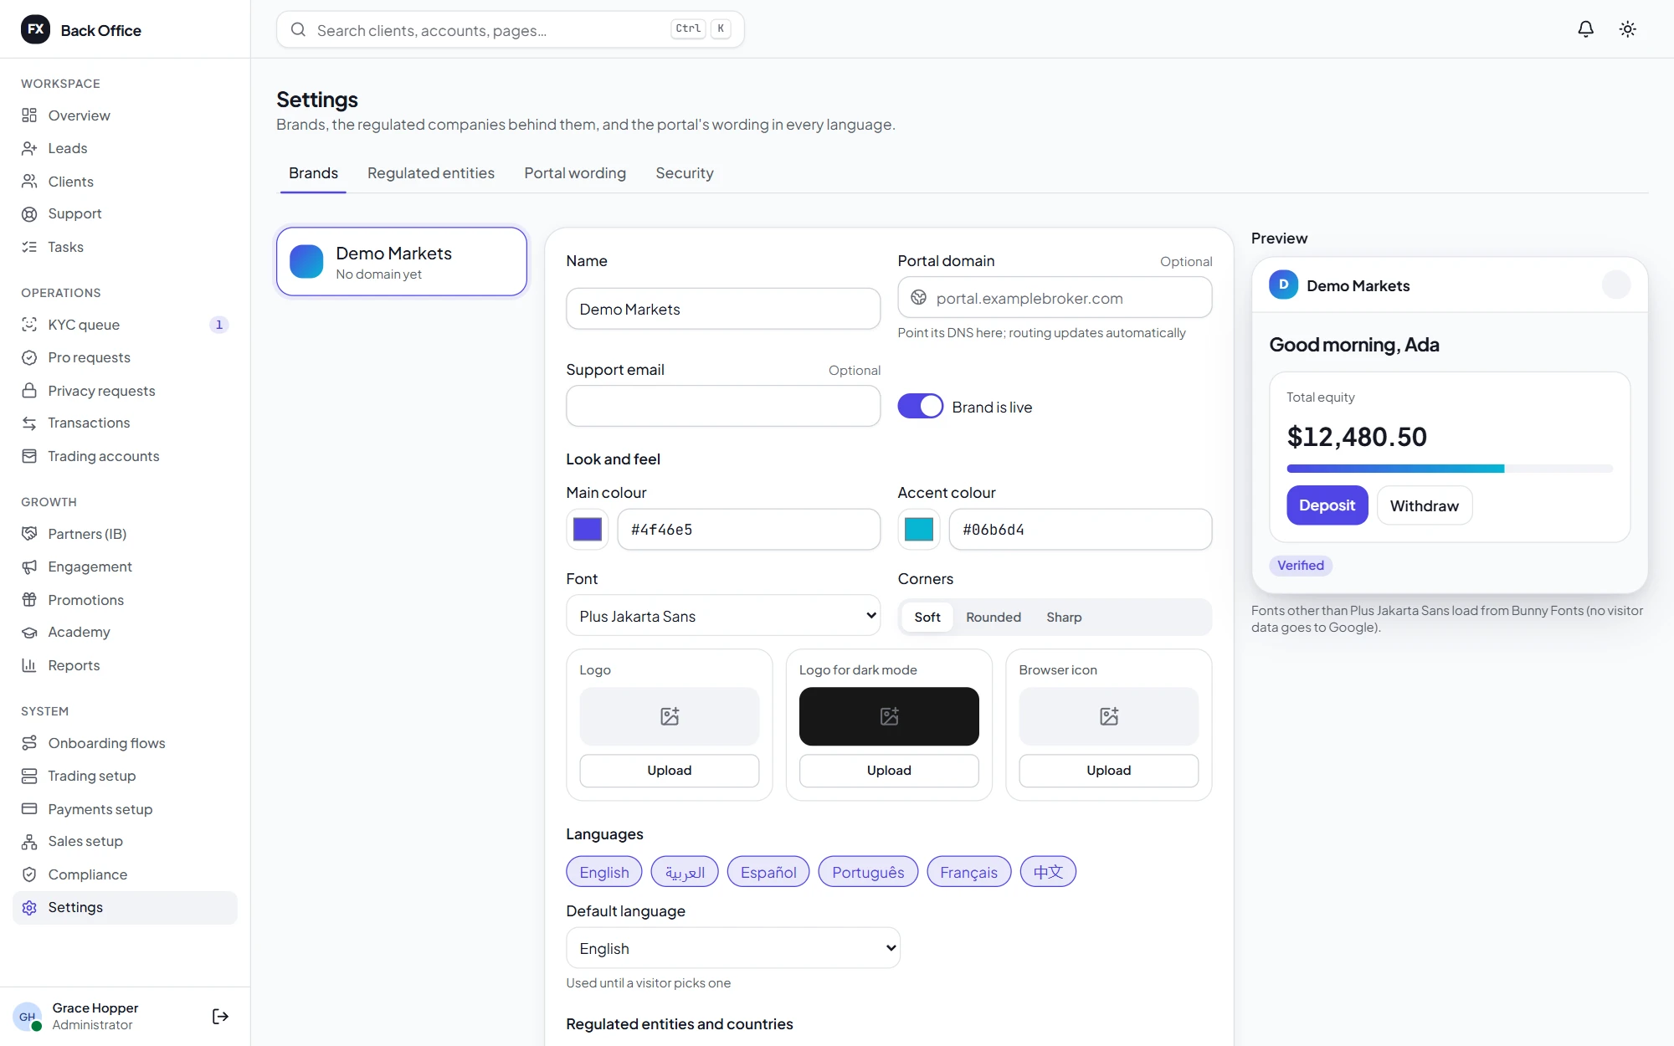
Task: Toggle the Brand is live switch
Action: [920, 407]
